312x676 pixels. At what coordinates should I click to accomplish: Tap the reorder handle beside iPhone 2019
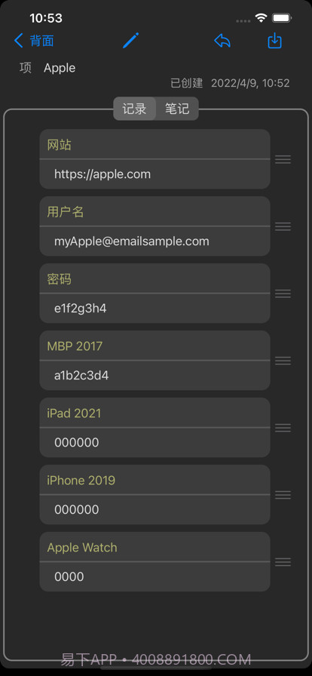point(283,495)
